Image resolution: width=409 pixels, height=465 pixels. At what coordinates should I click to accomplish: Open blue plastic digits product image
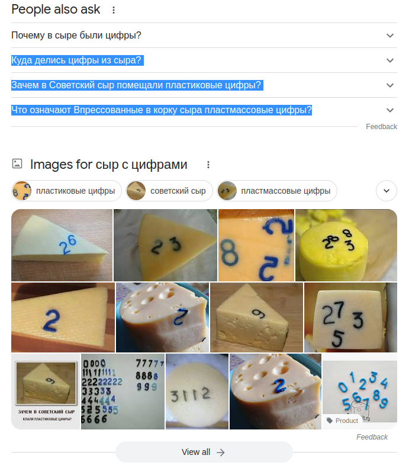click(x=359, y=391)
